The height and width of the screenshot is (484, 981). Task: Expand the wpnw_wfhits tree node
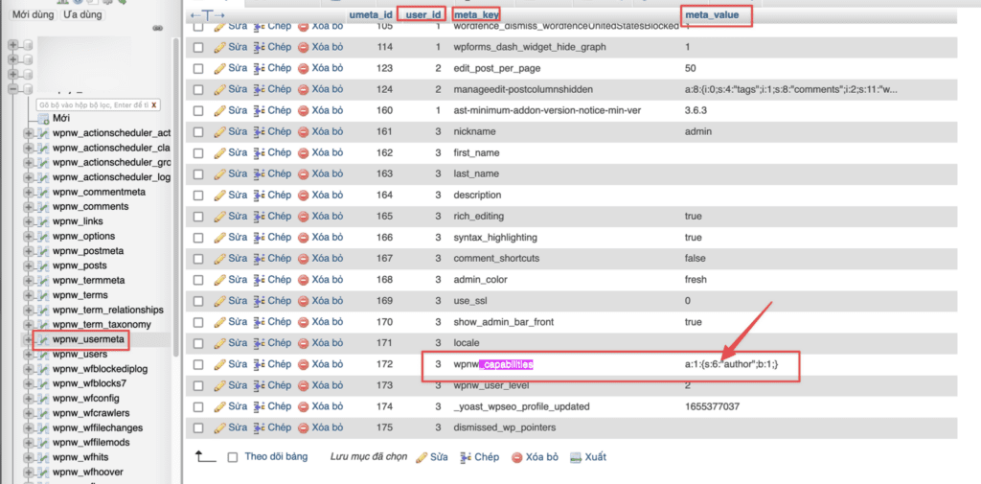28,457
